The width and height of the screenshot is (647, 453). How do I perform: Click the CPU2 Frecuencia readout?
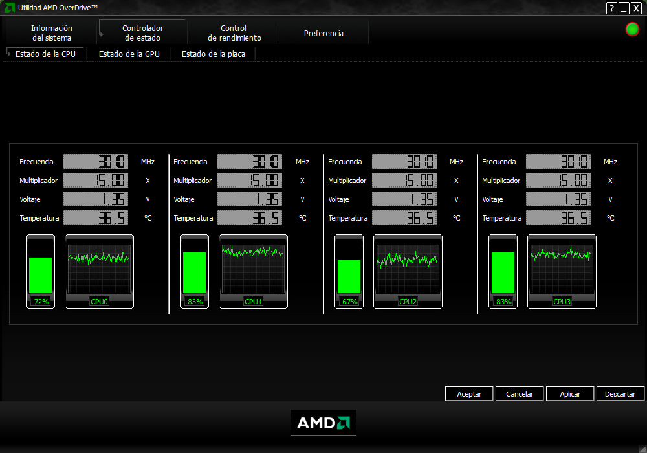tap(404, 162)
